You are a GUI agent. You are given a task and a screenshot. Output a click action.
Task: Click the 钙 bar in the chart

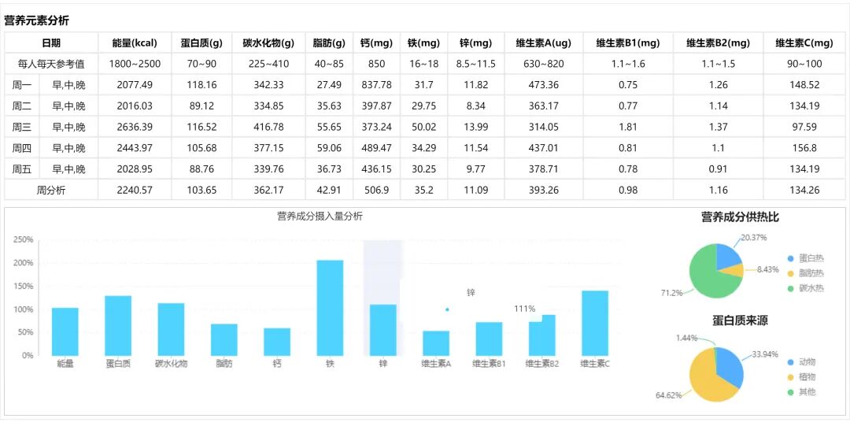pyautogui.click(x=277, y=342)
